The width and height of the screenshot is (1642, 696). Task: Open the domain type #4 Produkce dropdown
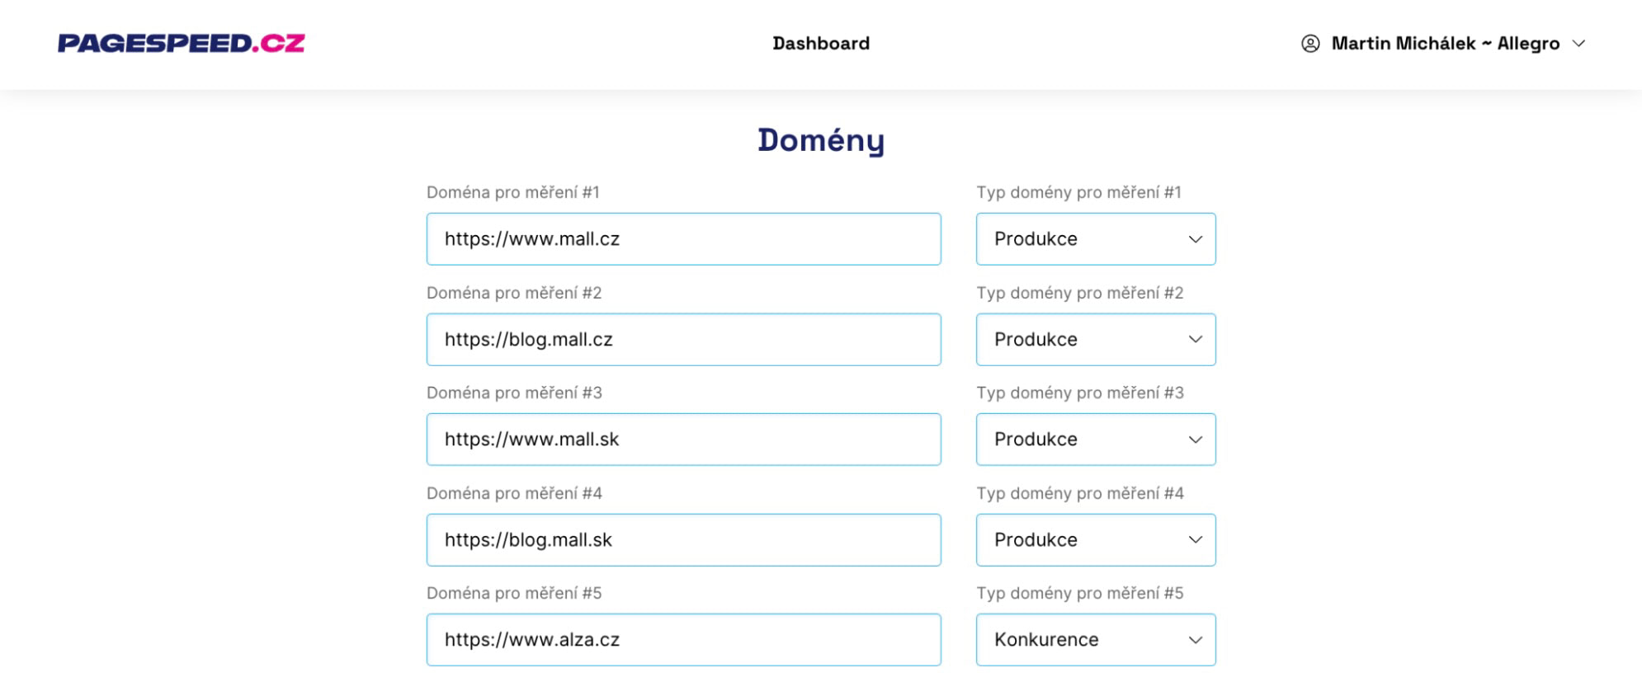click(x=1096, y=540)
